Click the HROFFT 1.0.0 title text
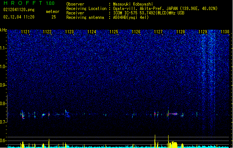Image resolution: width=233 pixels, height=148 pixels. (29, 3)
